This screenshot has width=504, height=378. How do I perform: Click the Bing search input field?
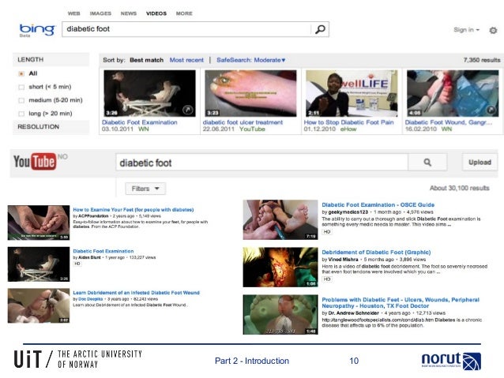186,29
